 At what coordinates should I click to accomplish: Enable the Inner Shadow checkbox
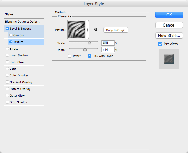coord(7,55)
